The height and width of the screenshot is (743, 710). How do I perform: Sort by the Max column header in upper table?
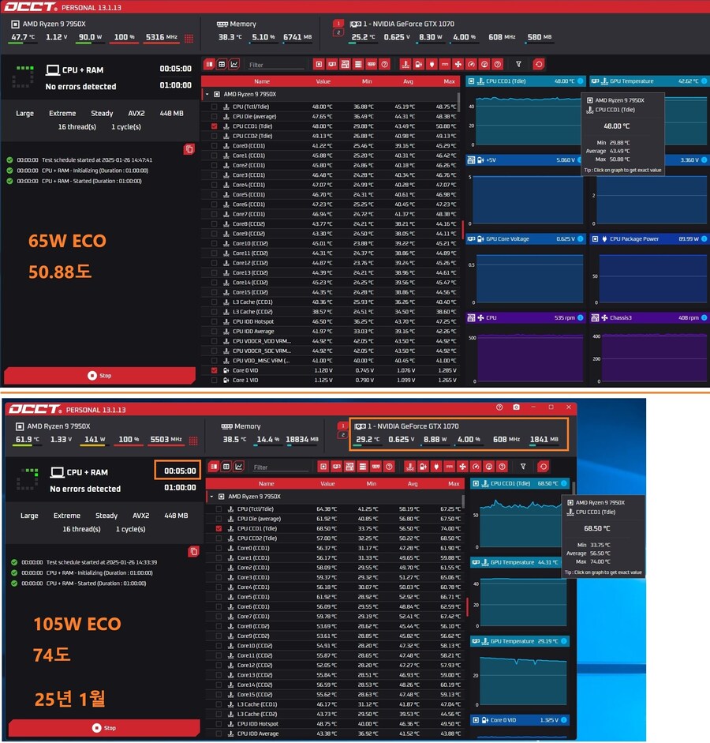pyautogui.click(x=450, y=81)
